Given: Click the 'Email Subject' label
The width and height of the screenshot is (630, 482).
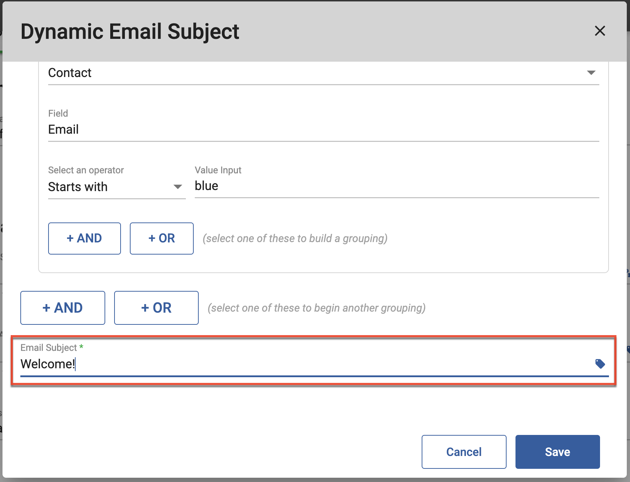Looking at the screenshot, I should 49,348.
